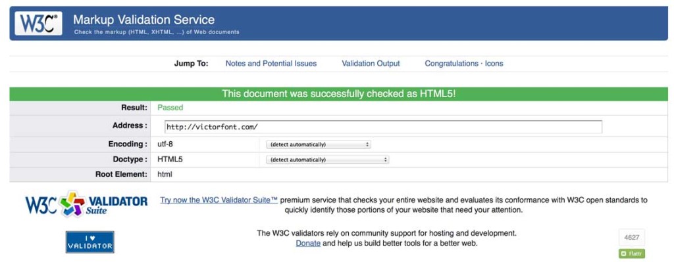Image resolution: width=674 pixels, height=262 pixels.
Task: Jump to Validation Output section
Action: coord(371,64)
